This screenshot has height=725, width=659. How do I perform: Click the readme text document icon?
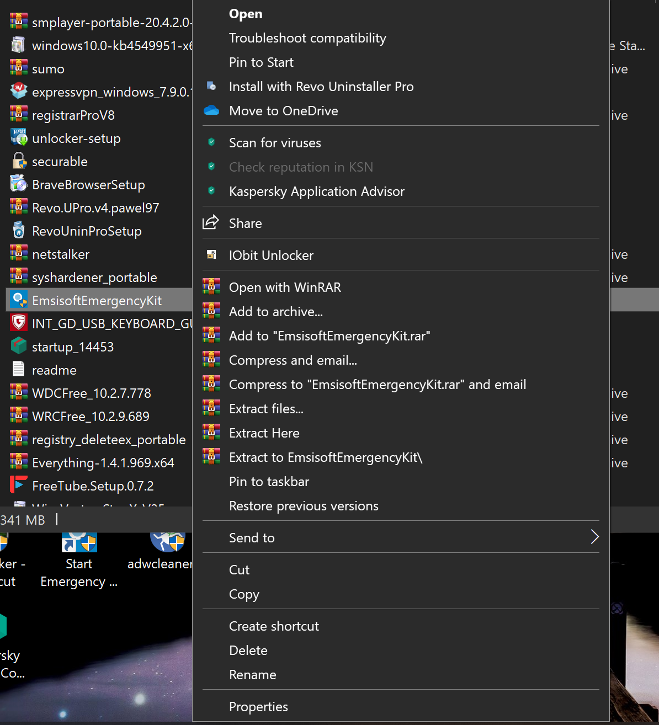click(x=19, y=369)
